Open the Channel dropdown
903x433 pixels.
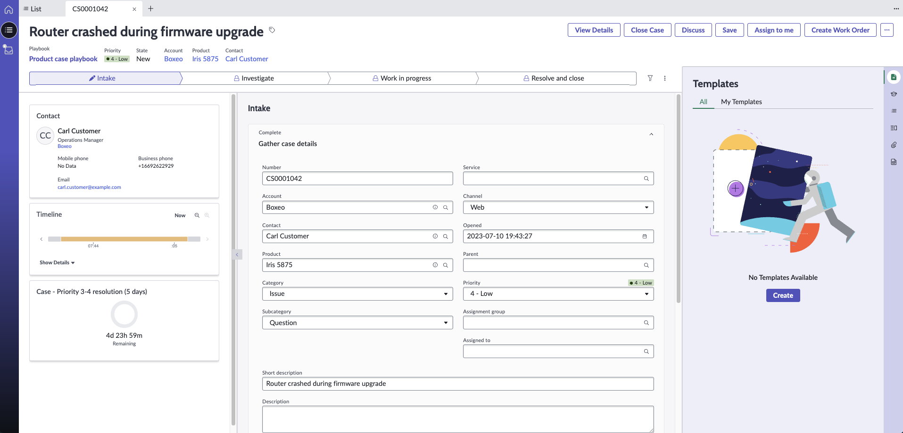point(558,207)
